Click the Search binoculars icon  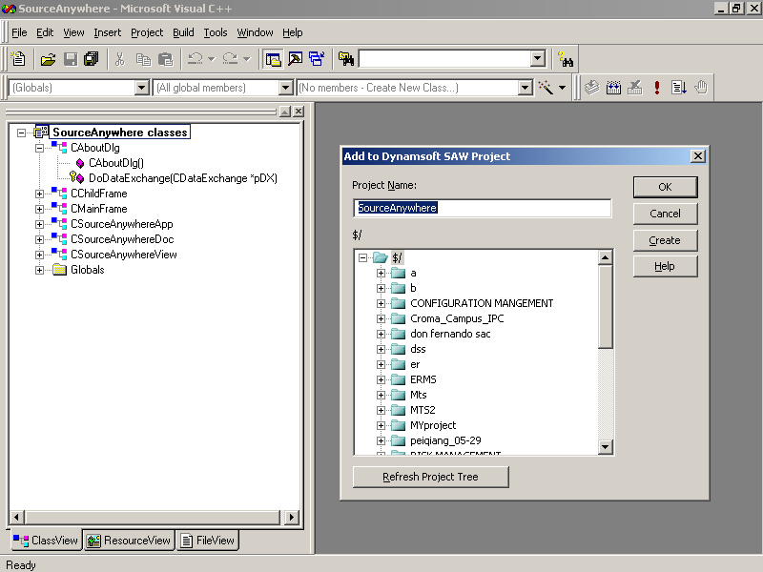566,59
